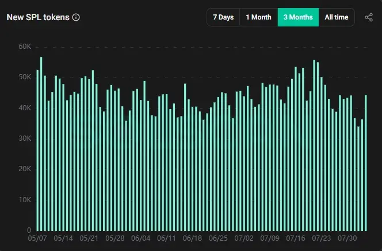The image size is (382, 251).
Task: Click the 07/23 date label on x-axis
Action: [x=321, y=238]
